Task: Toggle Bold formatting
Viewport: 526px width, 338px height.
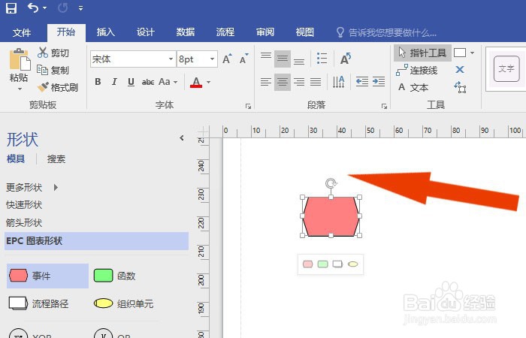Action: coord(98,82)
